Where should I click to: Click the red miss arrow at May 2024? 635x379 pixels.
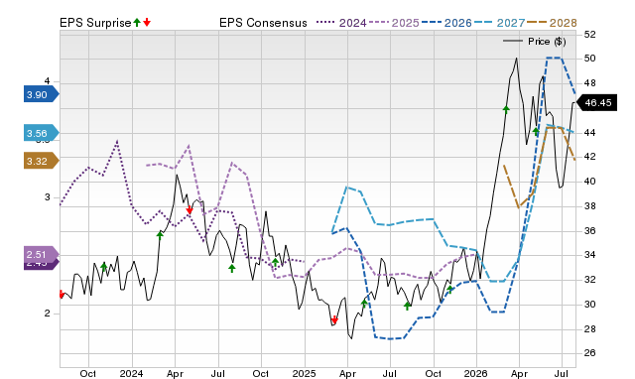[x=190, y=210]
